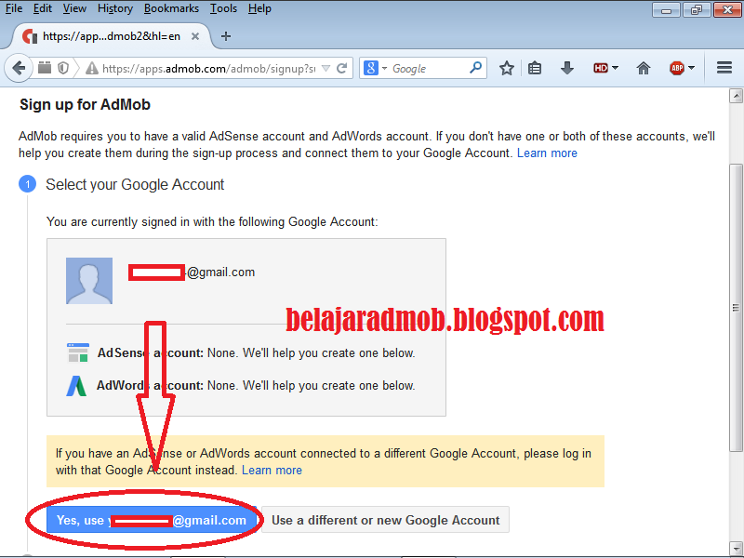Image resolution: width=744 pixels, height=558 pixels.
Task: Open the Bookmarks menu
Action: point(171,8)
